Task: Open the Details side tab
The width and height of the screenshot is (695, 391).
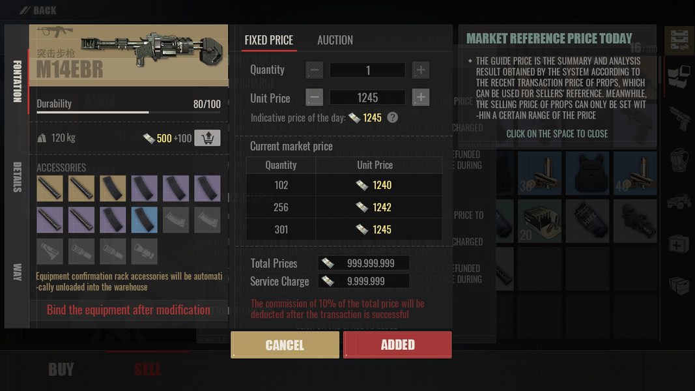Action: point(17,177)
